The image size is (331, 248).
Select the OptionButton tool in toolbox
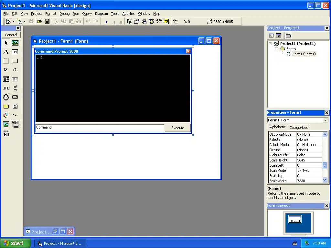click(x=15, y=70)
